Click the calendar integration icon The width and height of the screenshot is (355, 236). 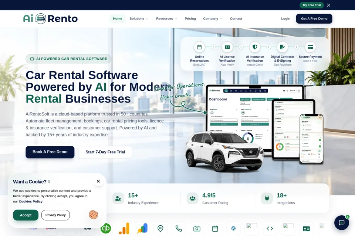point(215,229)
